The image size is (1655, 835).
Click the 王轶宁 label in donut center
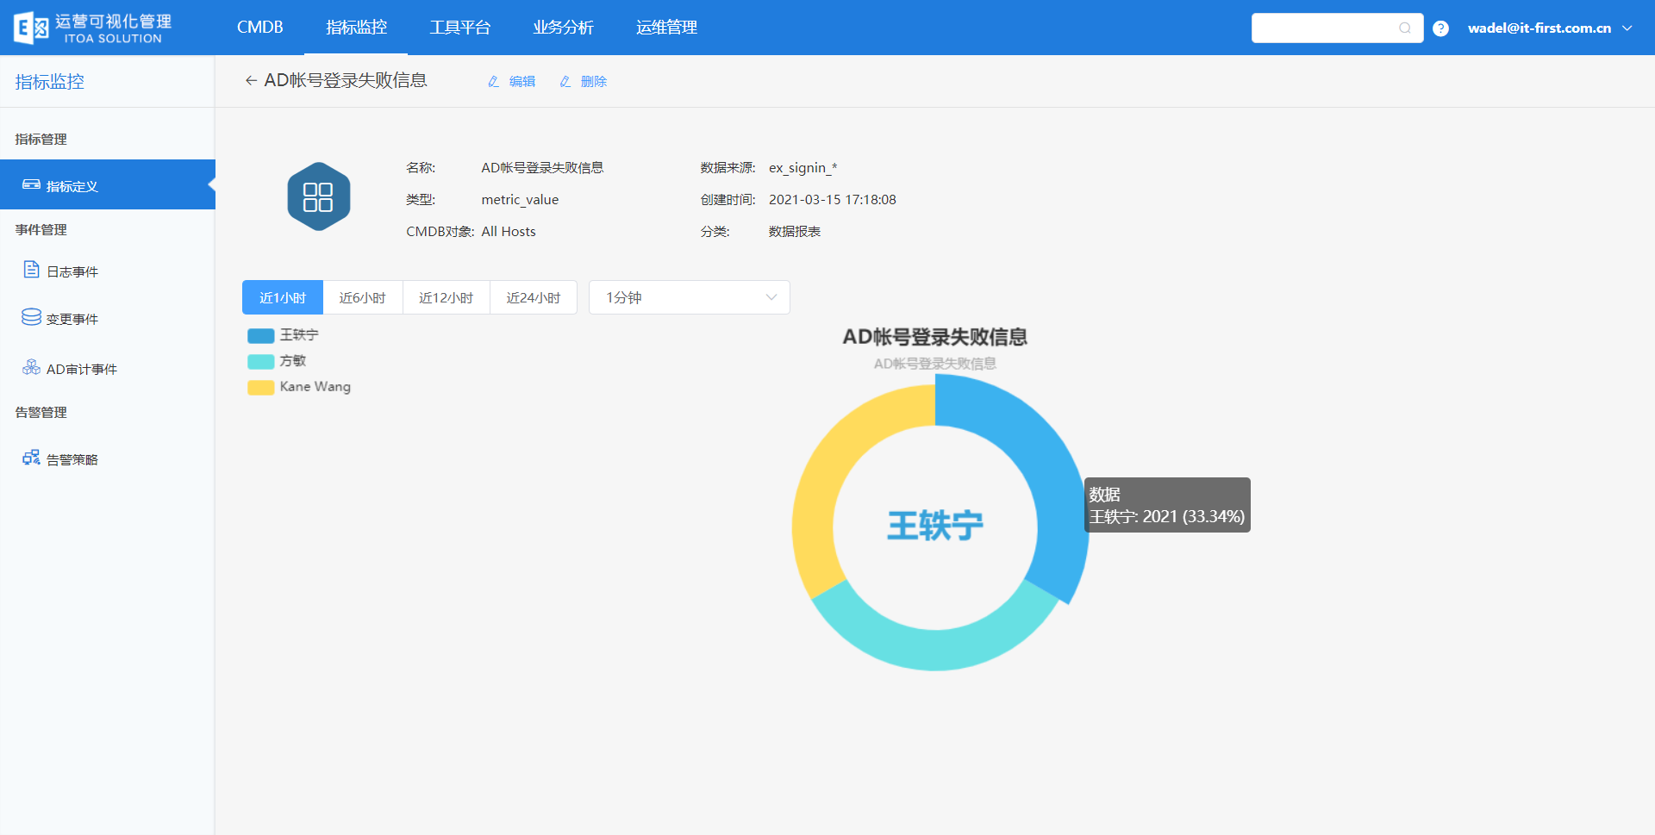pos(935,525)
